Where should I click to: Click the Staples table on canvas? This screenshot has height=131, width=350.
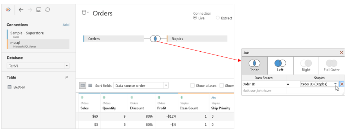click(x=197, y=39)
